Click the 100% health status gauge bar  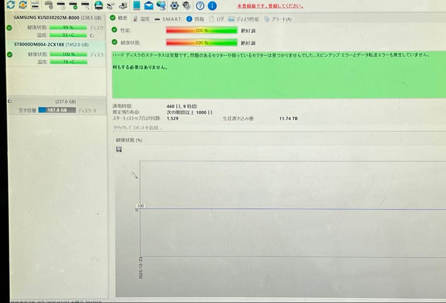[202, 42]
